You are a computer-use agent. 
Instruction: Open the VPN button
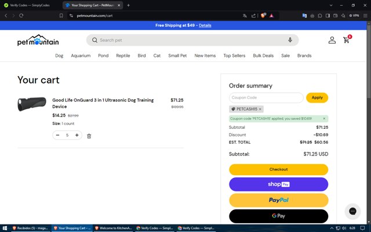point(354,16)
